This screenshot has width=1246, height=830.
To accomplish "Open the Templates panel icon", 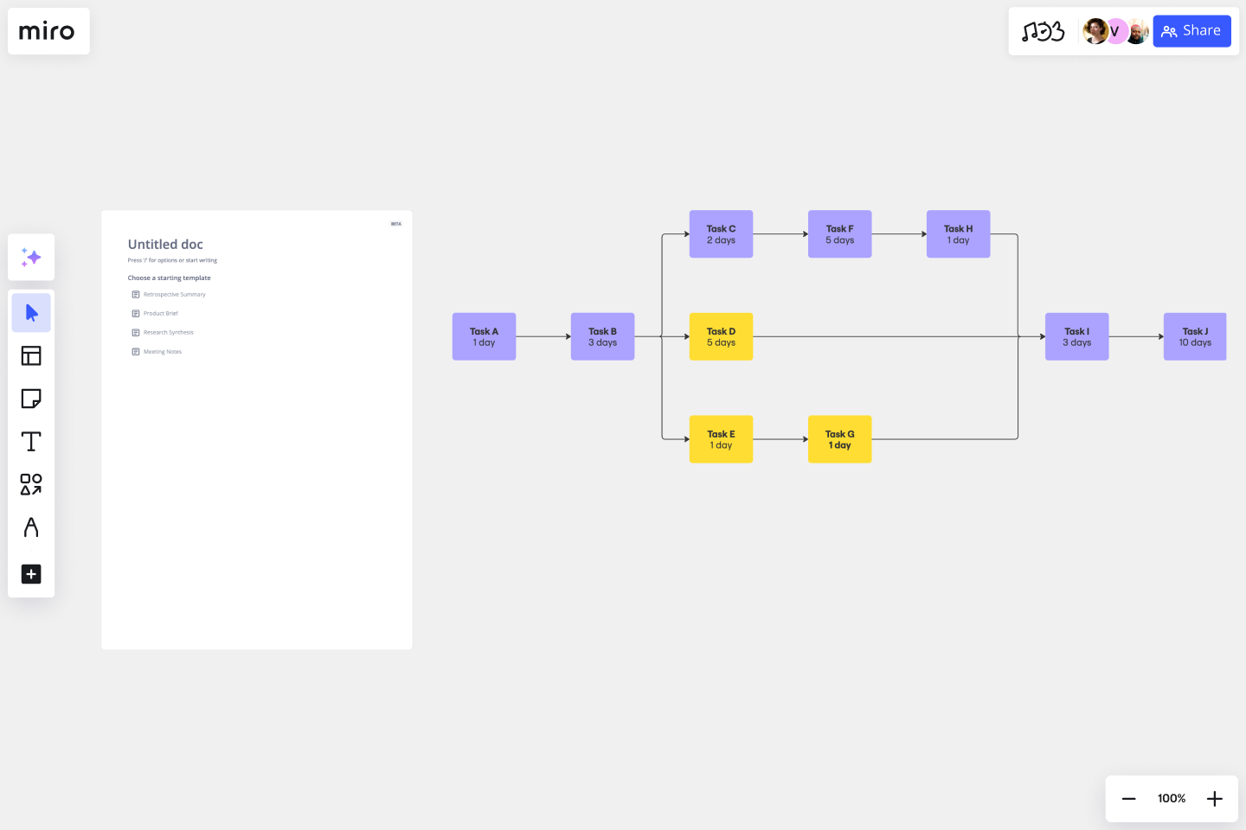I will [31, 355].
